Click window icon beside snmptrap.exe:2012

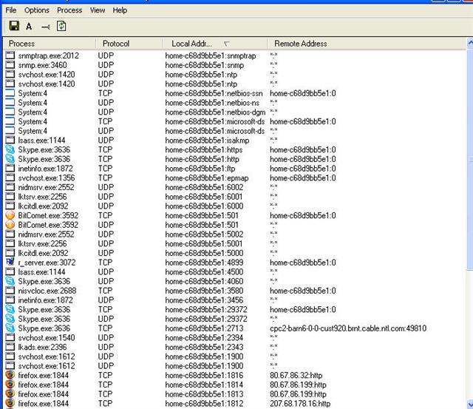point(10,55)
